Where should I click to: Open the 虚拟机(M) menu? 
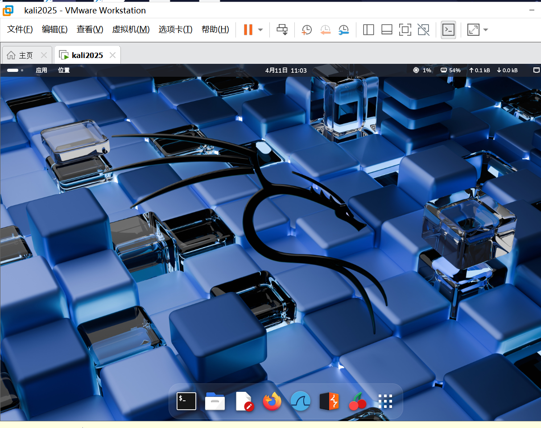point(131,29)
